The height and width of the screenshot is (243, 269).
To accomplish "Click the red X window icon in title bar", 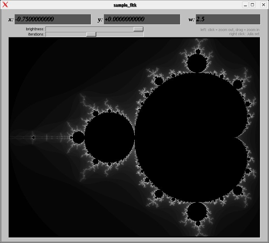I will 5,5.
